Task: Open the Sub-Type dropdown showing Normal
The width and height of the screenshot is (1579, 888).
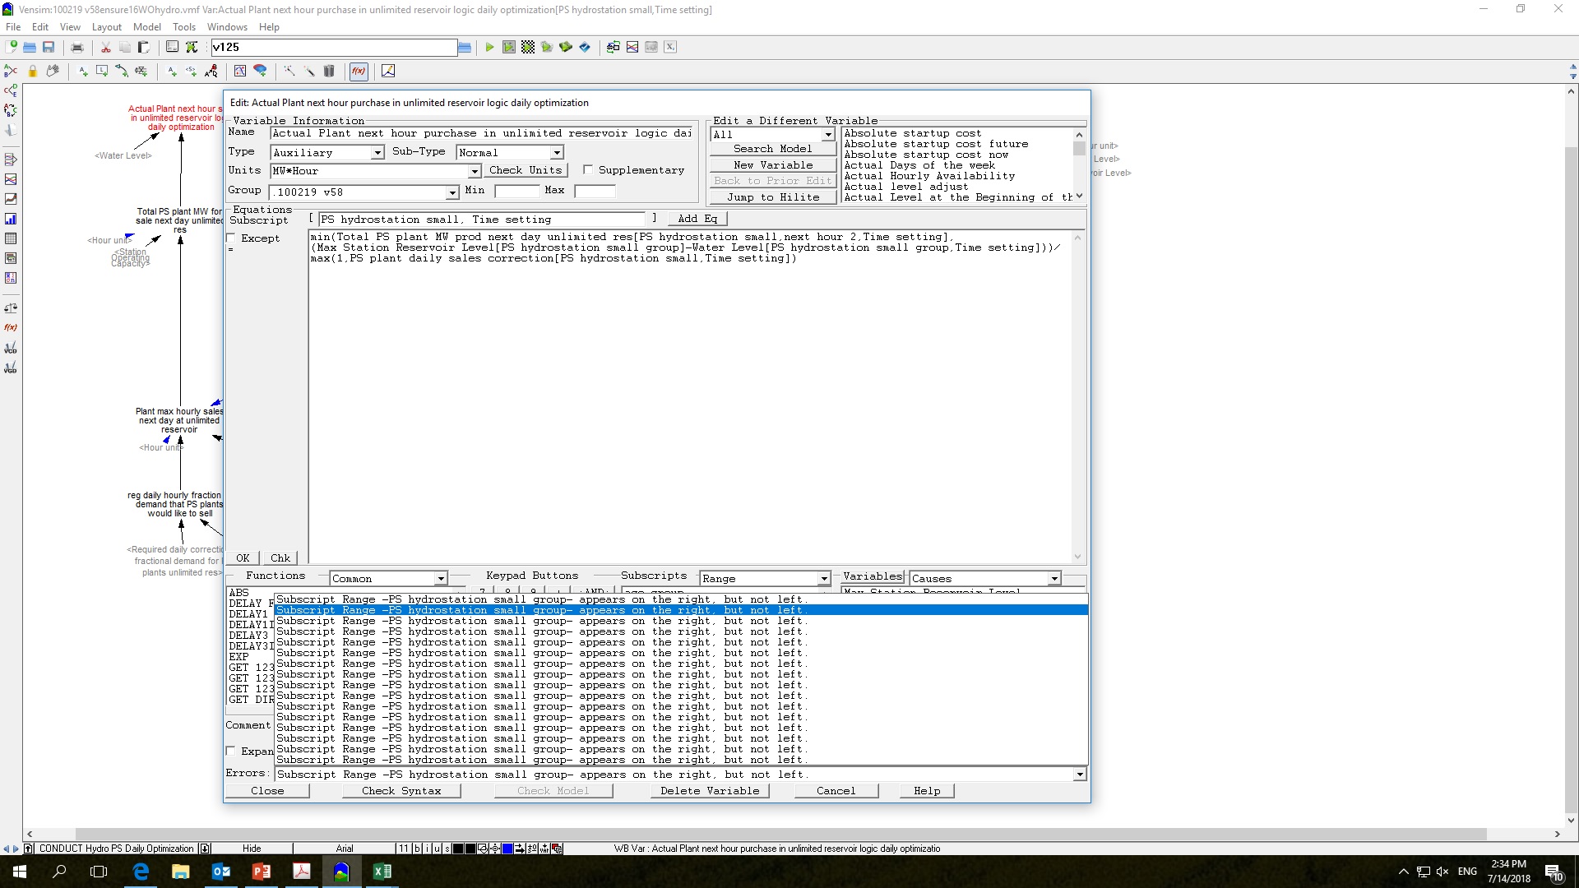Action: [557, 153]
